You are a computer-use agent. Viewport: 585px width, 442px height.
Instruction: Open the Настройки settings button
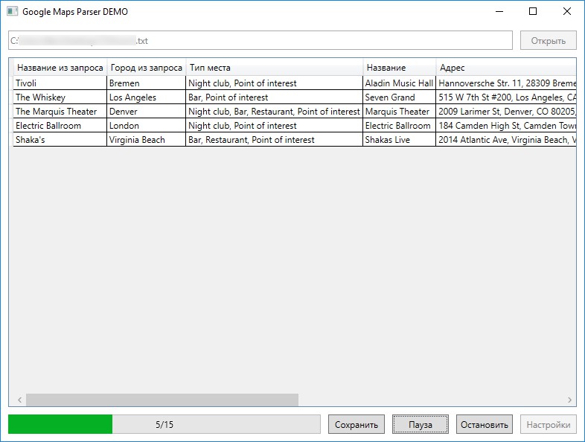(548, 424)
